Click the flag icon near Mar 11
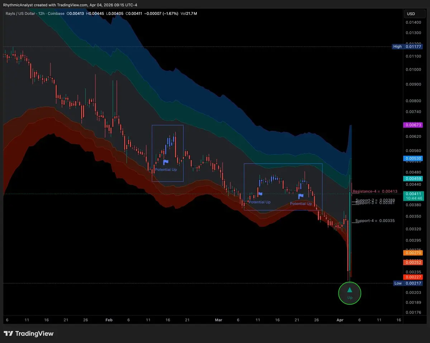 [x=260, y=194]
